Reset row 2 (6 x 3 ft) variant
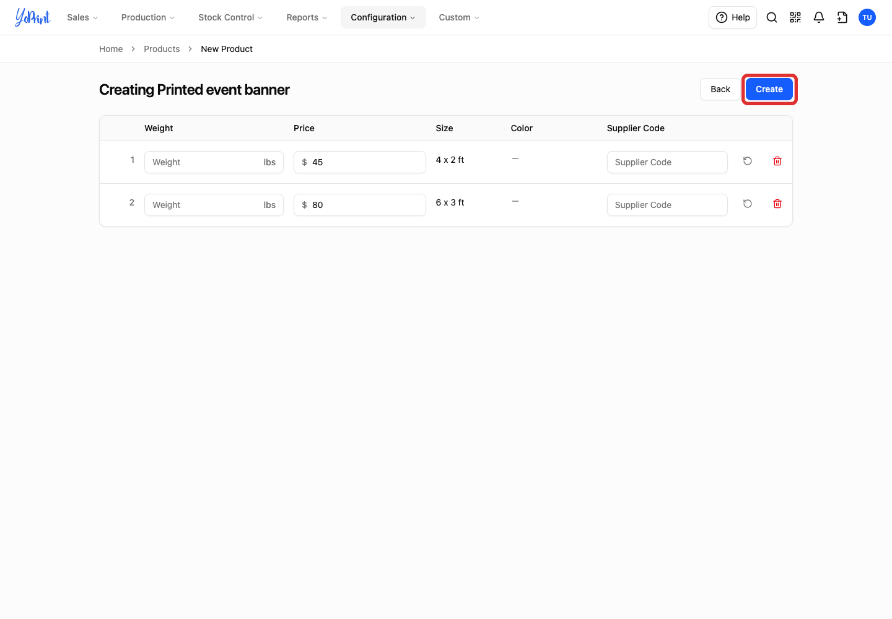 [x=748, y=204]
